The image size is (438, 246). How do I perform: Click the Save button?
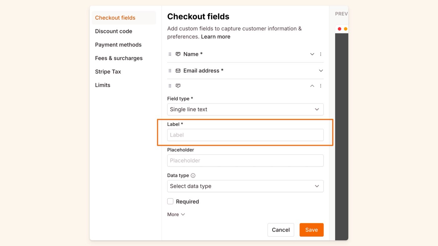pyautogui.click(x=311, y=230)
